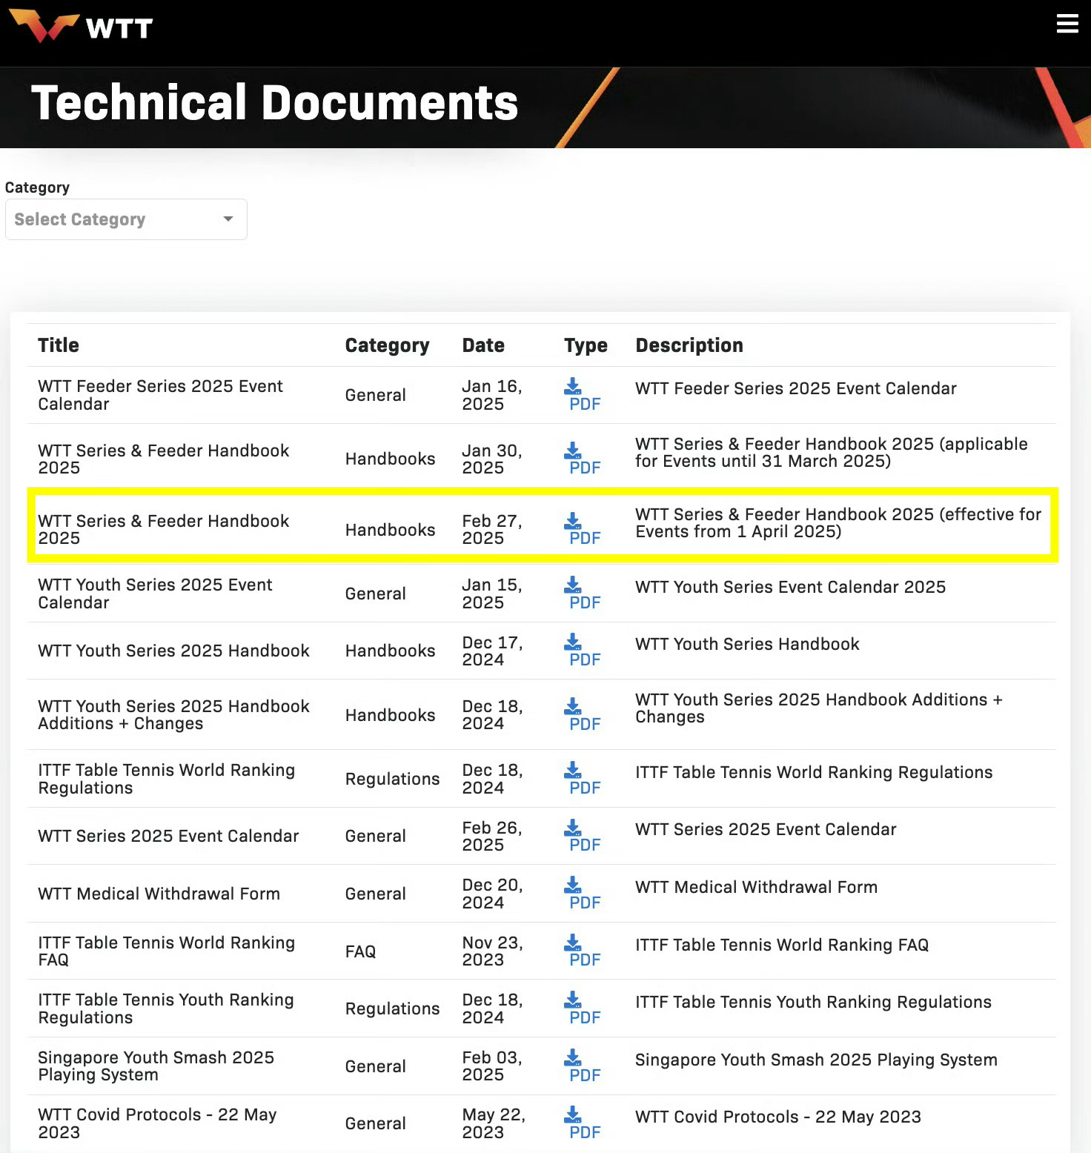Image resolution: width=1091 pixels, height=1153 pixels.
Task: Click the Title column header
Action: pos(59,345)
